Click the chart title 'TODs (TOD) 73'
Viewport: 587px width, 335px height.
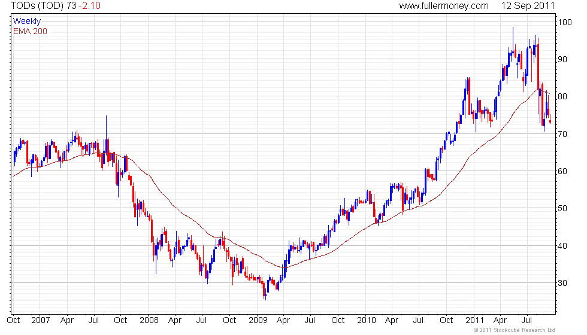pyautogui.click(x=43, y=5)
